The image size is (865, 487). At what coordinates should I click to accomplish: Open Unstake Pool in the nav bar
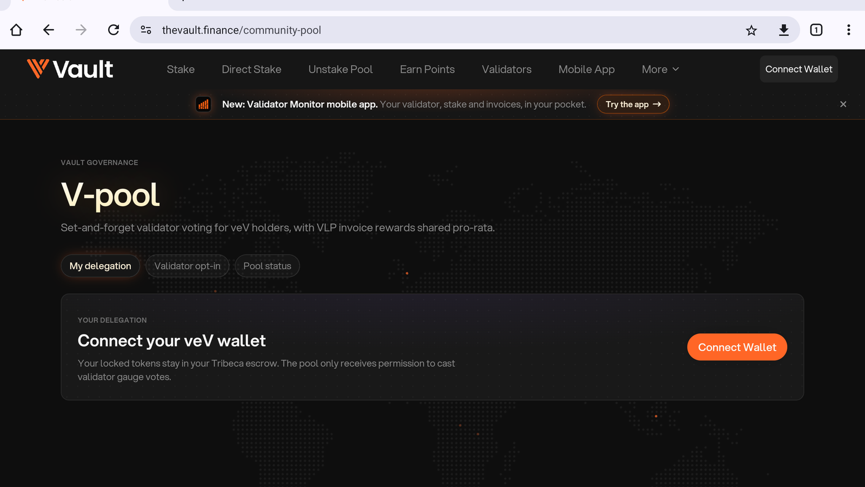(x=341, y=69)
